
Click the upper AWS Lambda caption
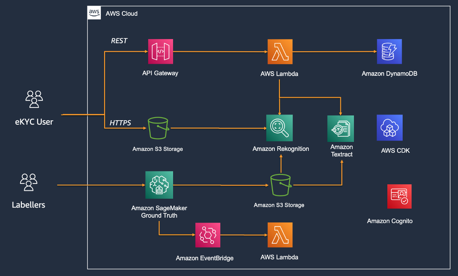(279, 74)
